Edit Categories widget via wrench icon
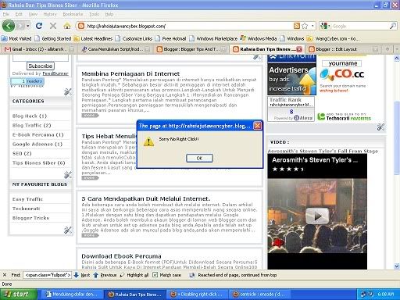400x300 pixels. pyautogui.click(x=68, y=175)
